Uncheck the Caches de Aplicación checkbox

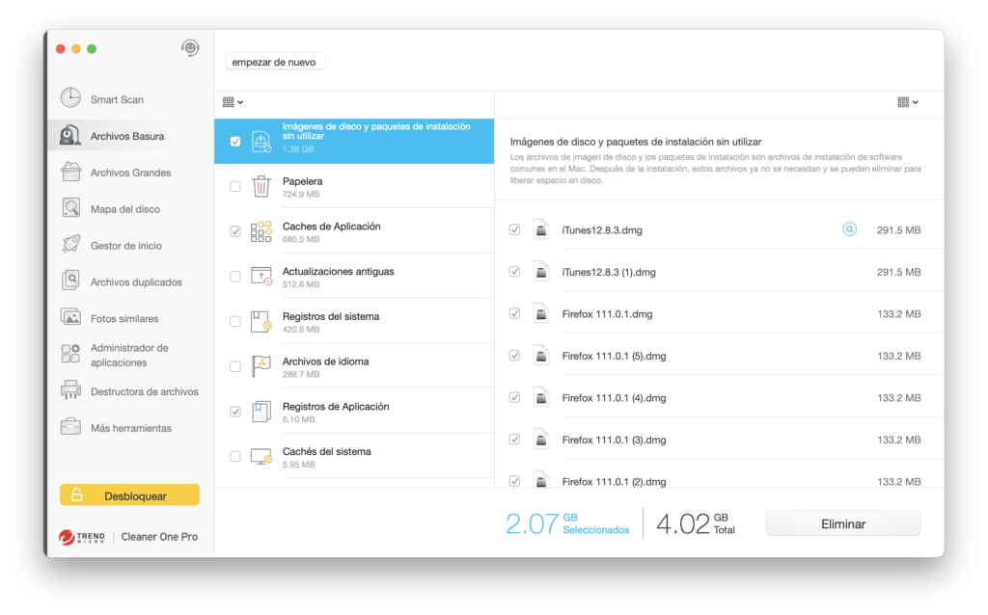click(235, 231)
